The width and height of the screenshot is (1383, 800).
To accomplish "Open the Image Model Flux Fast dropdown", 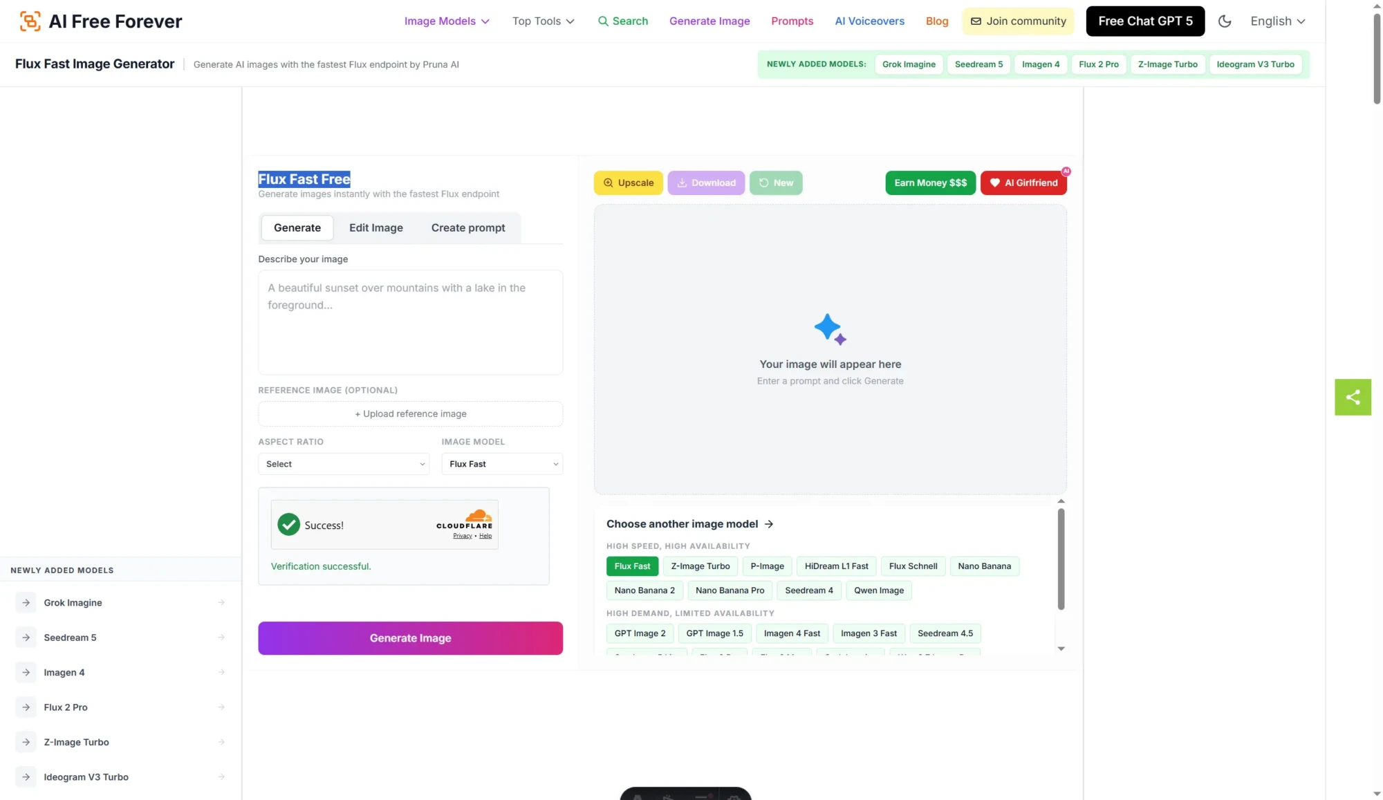I will (502, 464).
